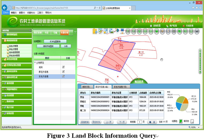Click the page number input field
Screen dimensions: 204x139
click(139, 122)
